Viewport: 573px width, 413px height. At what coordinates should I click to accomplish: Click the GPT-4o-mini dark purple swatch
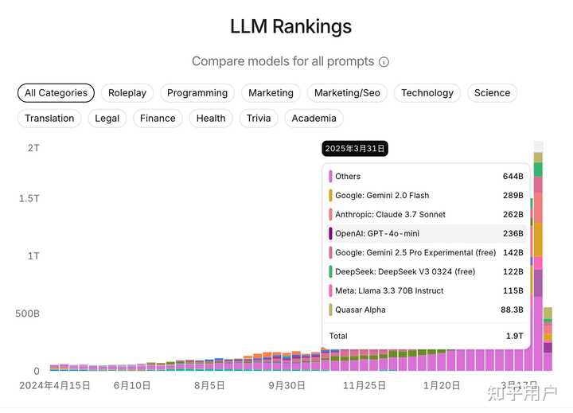pyautogui.click(x=330, y=233)
